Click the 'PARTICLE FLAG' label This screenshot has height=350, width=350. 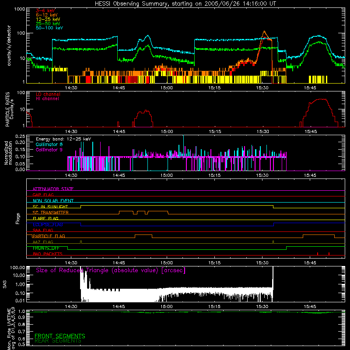pos(49,236)
